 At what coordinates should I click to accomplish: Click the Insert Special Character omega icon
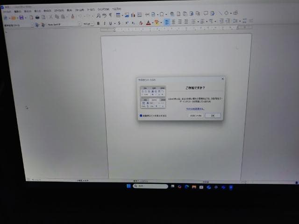click(x=162, y=14)
